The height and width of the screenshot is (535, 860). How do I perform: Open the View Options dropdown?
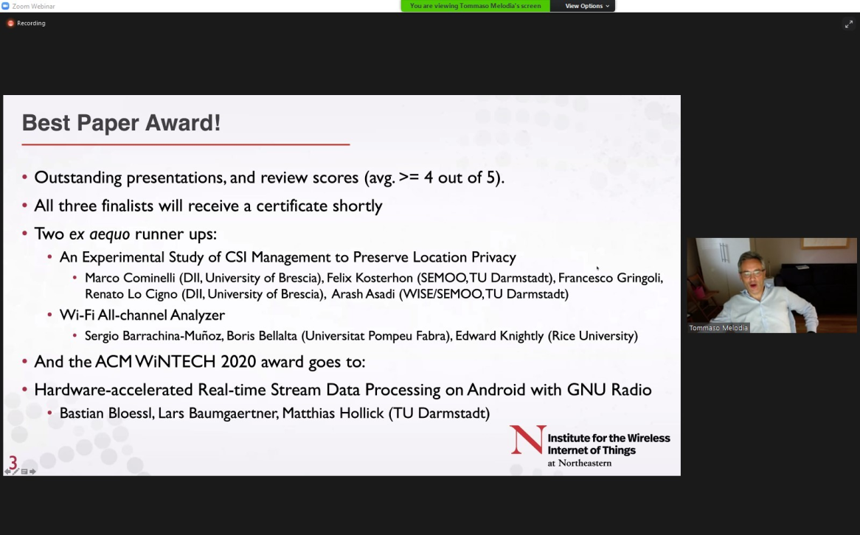point(583,6)
